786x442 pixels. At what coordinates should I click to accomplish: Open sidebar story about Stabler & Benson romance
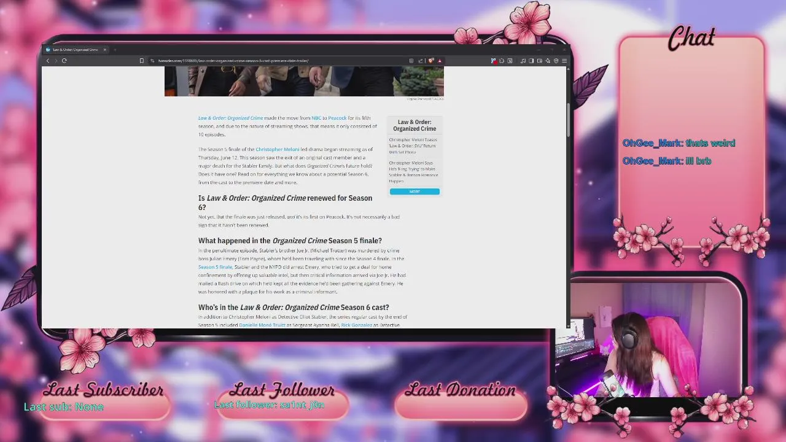click(x=413, y=172)
